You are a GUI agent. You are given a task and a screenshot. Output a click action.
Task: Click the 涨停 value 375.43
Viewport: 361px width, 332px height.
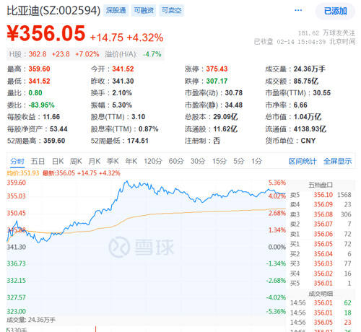pyautogui.click(x=217, y=69)
